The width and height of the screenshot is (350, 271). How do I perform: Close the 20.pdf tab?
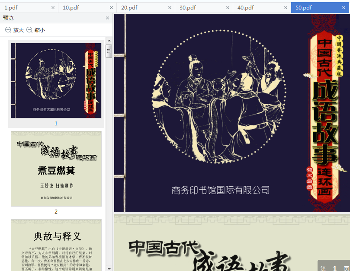pyautogui.click(x=170, y=8)
